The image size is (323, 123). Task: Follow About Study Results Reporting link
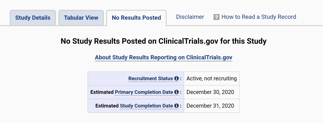(163, 57)
